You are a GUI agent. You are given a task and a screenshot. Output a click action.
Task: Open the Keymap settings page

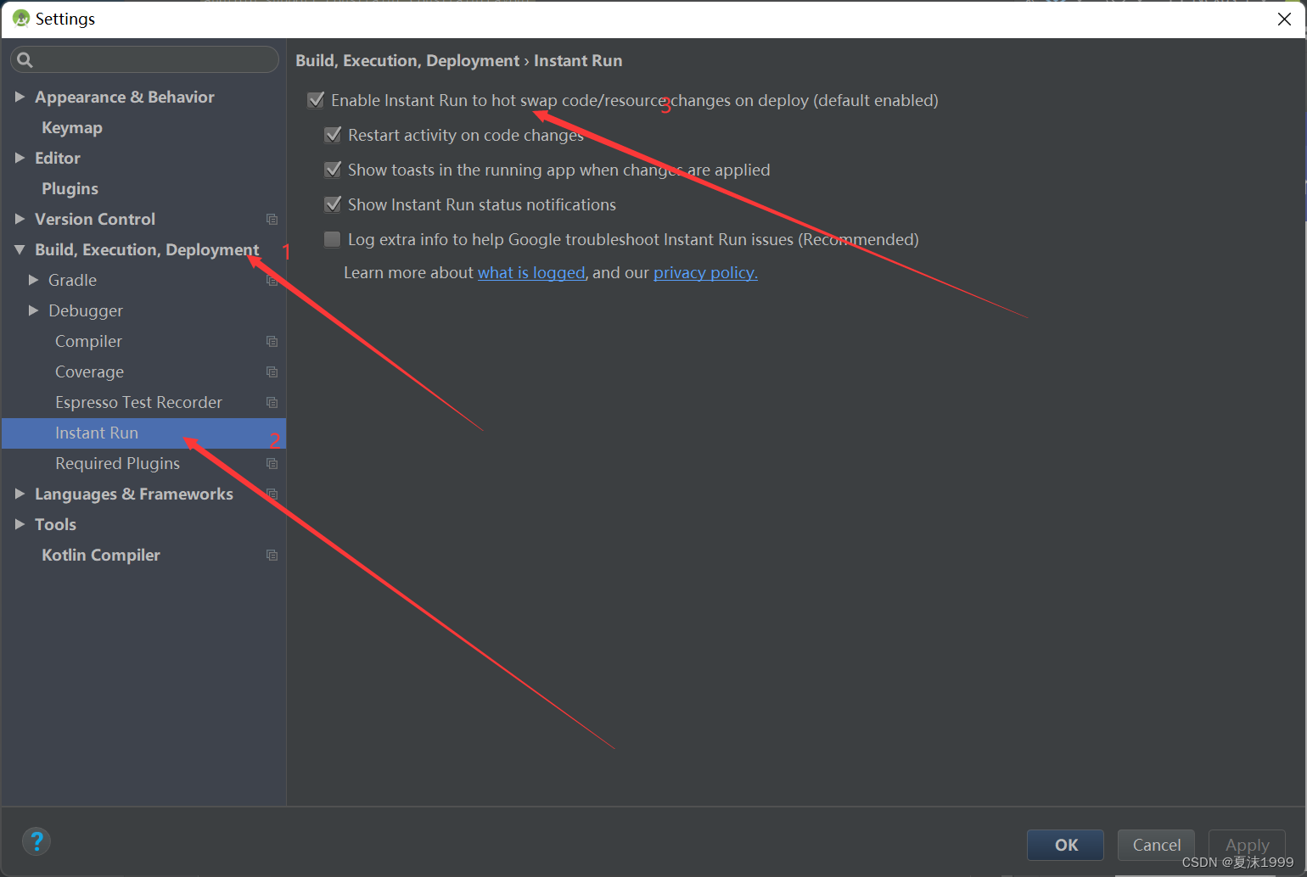[x=72, y=127]
